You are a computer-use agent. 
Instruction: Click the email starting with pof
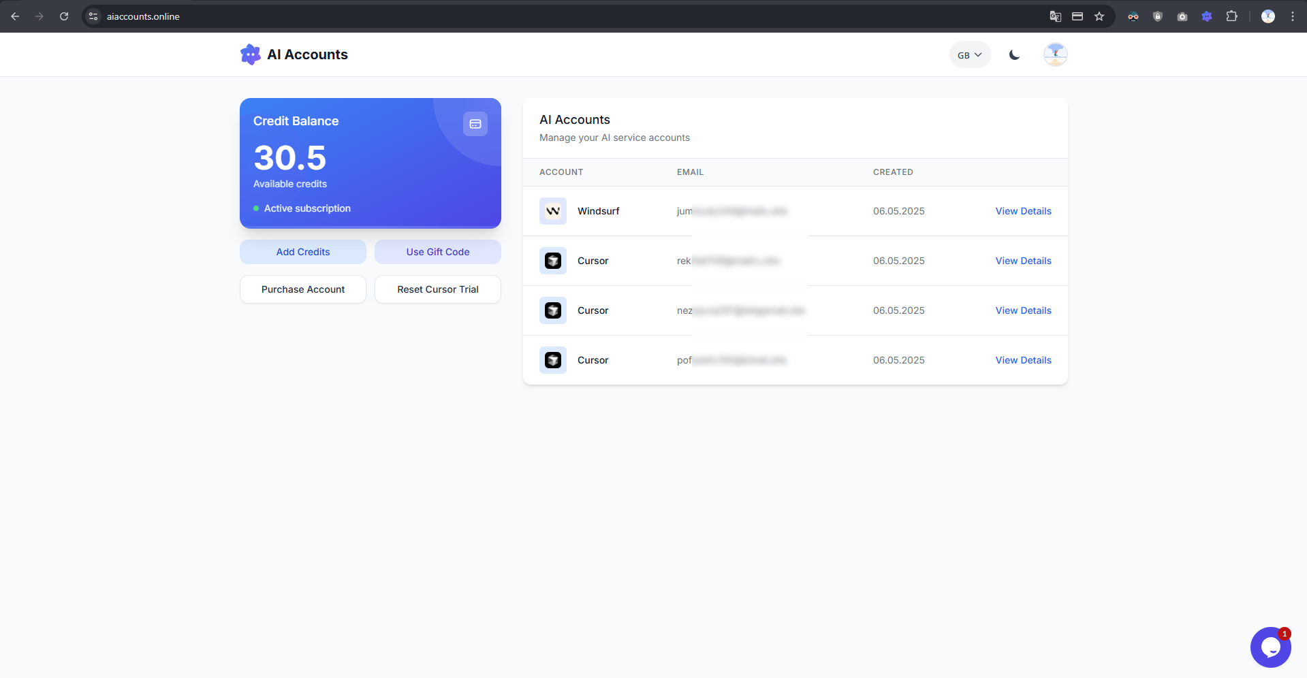pos(732,360)
